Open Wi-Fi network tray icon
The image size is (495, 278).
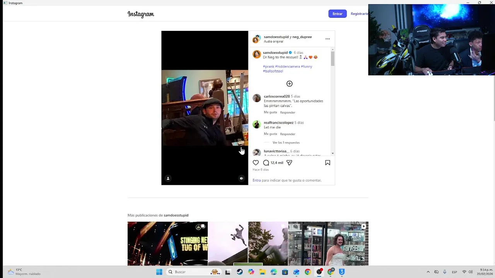point(464,272)
